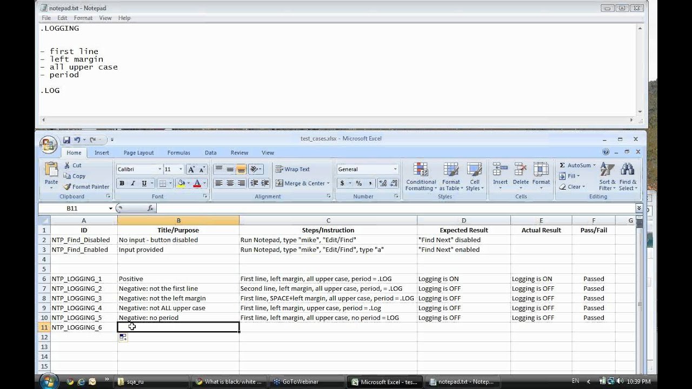The width and height of the screenshot is (692, 389).
Task: Open Cell Styles gallery
Action: pos(474,176)
